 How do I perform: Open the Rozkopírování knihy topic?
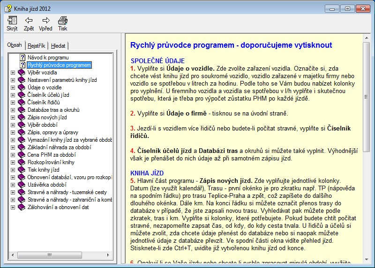[51, 162]
